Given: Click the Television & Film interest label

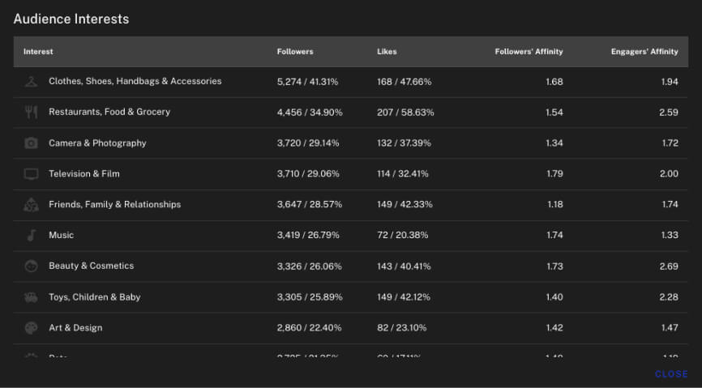Looking at the screenshot, I should tap(83, 173).
